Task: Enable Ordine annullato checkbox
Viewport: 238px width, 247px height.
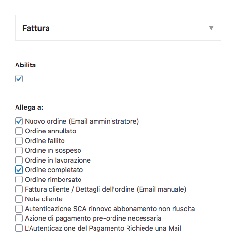Action: coord(19,131)
